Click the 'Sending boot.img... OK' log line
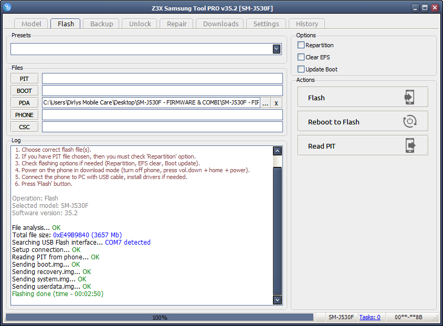Image resolution: width=443 pixels, height=326 pixels. pos(46,265)
